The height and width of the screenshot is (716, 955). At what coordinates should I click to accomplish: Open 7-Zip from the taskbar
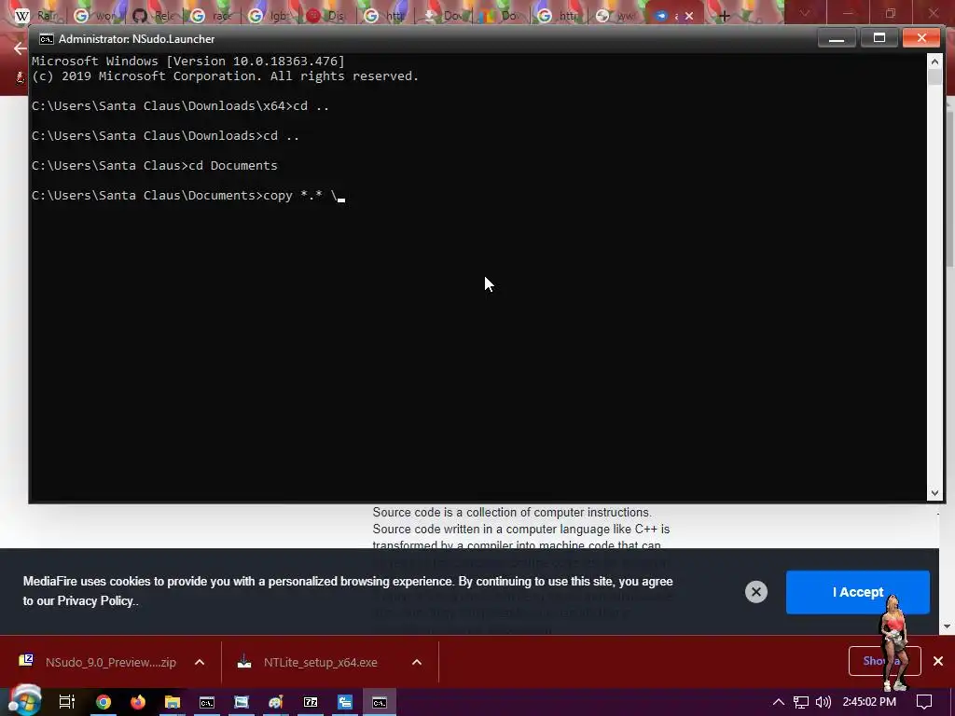[311, 702]
